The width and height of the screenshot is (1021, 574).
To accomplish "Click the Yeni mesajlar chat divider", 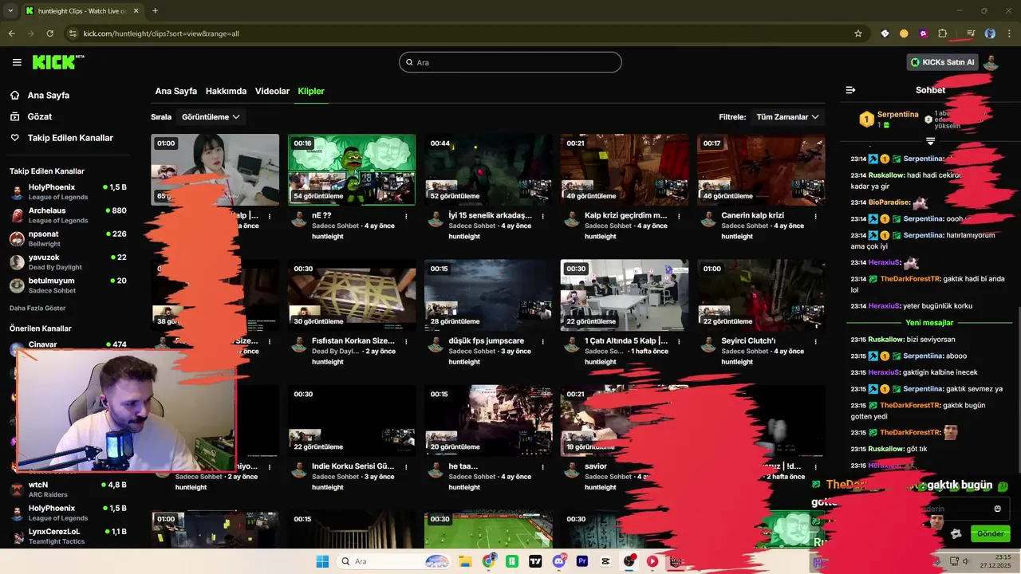I will coord(929,323).
